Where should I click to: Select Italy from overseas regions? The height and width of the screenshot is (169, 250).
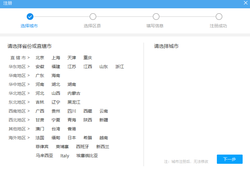[x=65, y=156]
